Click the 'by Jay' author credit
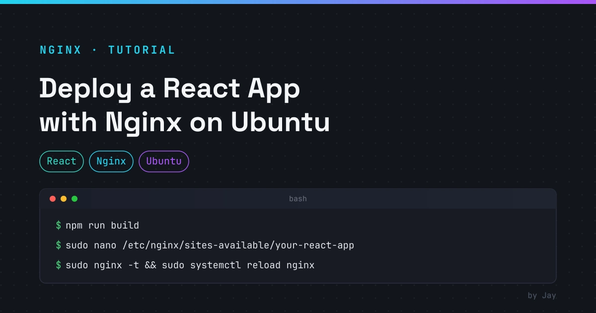 pos(542,296)
